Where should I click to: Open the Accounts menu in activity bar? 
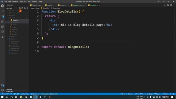pyautogui.click(x=2, y=85)
